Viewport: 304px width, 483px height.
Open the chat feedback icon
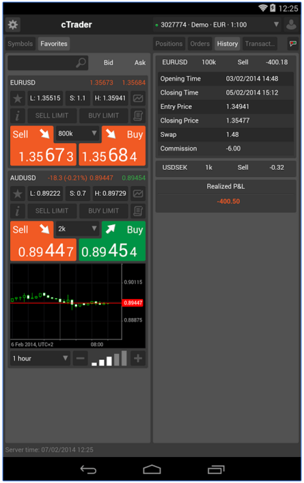(x=292, y=44)
